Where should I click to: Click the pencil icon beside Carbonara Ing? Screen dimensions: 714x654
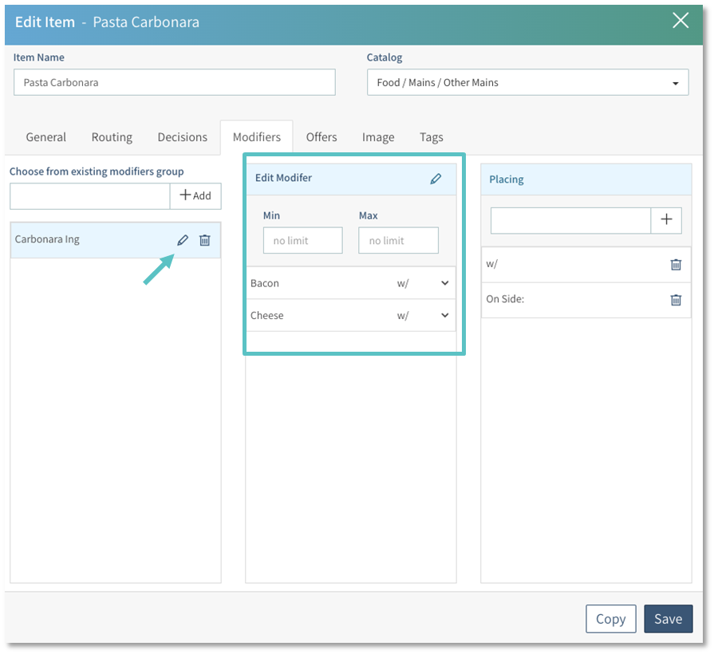183,240
